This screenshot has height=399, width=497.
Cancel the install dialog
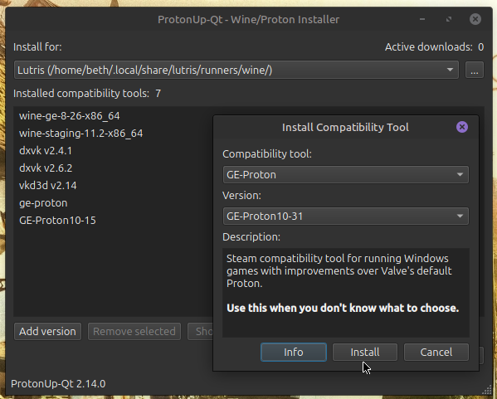coord(436,352)
